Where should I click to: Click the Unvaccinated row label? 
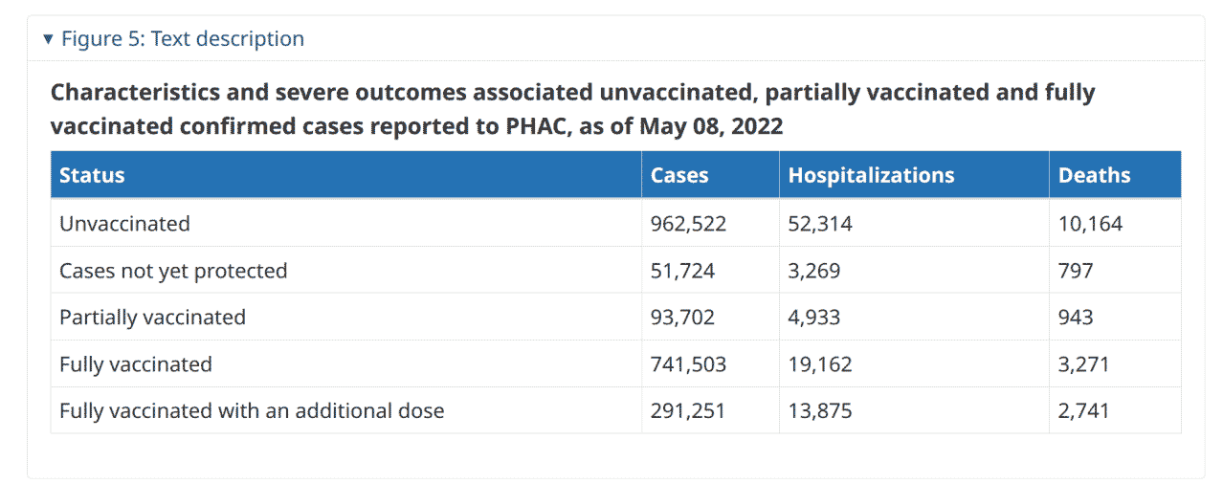pyautogui.click(x=124, y=224)
